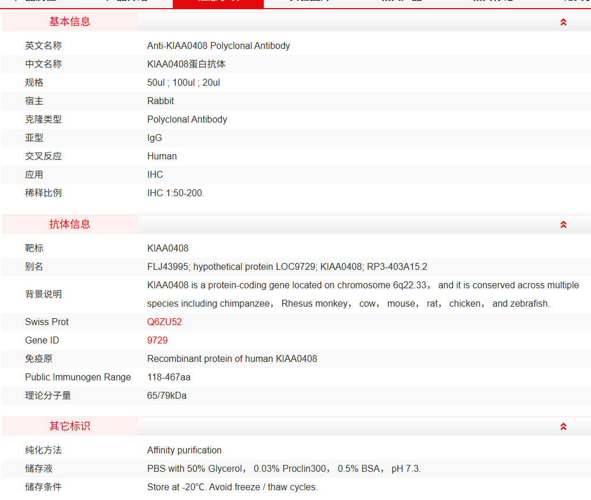
Task: Click the alias text starting with FLJ43995
Action: pos(287,267)
